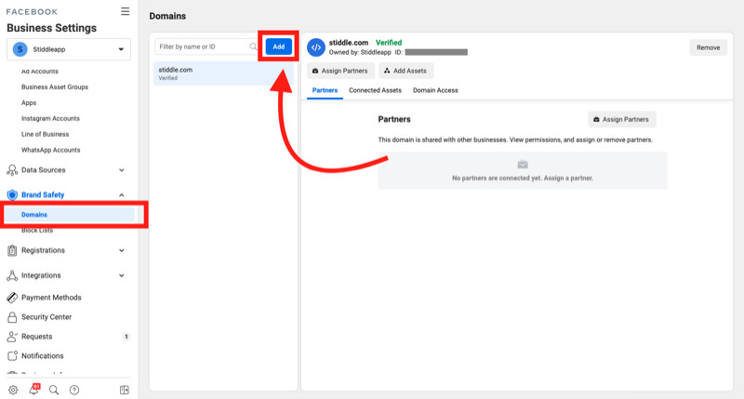Open Business Asset Groups

pyautogui.click(x=55, y=86)
